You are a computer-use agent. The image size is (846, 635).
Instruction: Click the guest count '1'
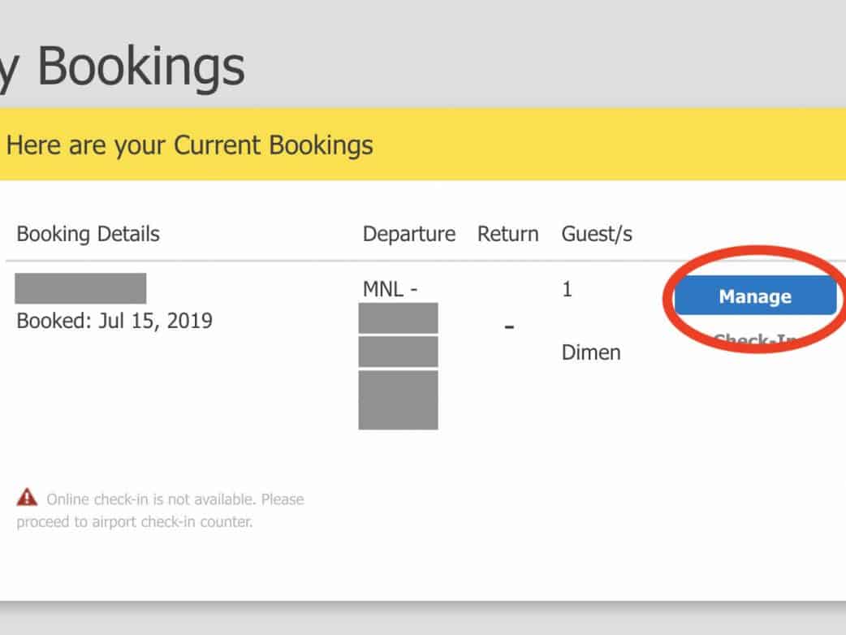click(x=567, y=289)
